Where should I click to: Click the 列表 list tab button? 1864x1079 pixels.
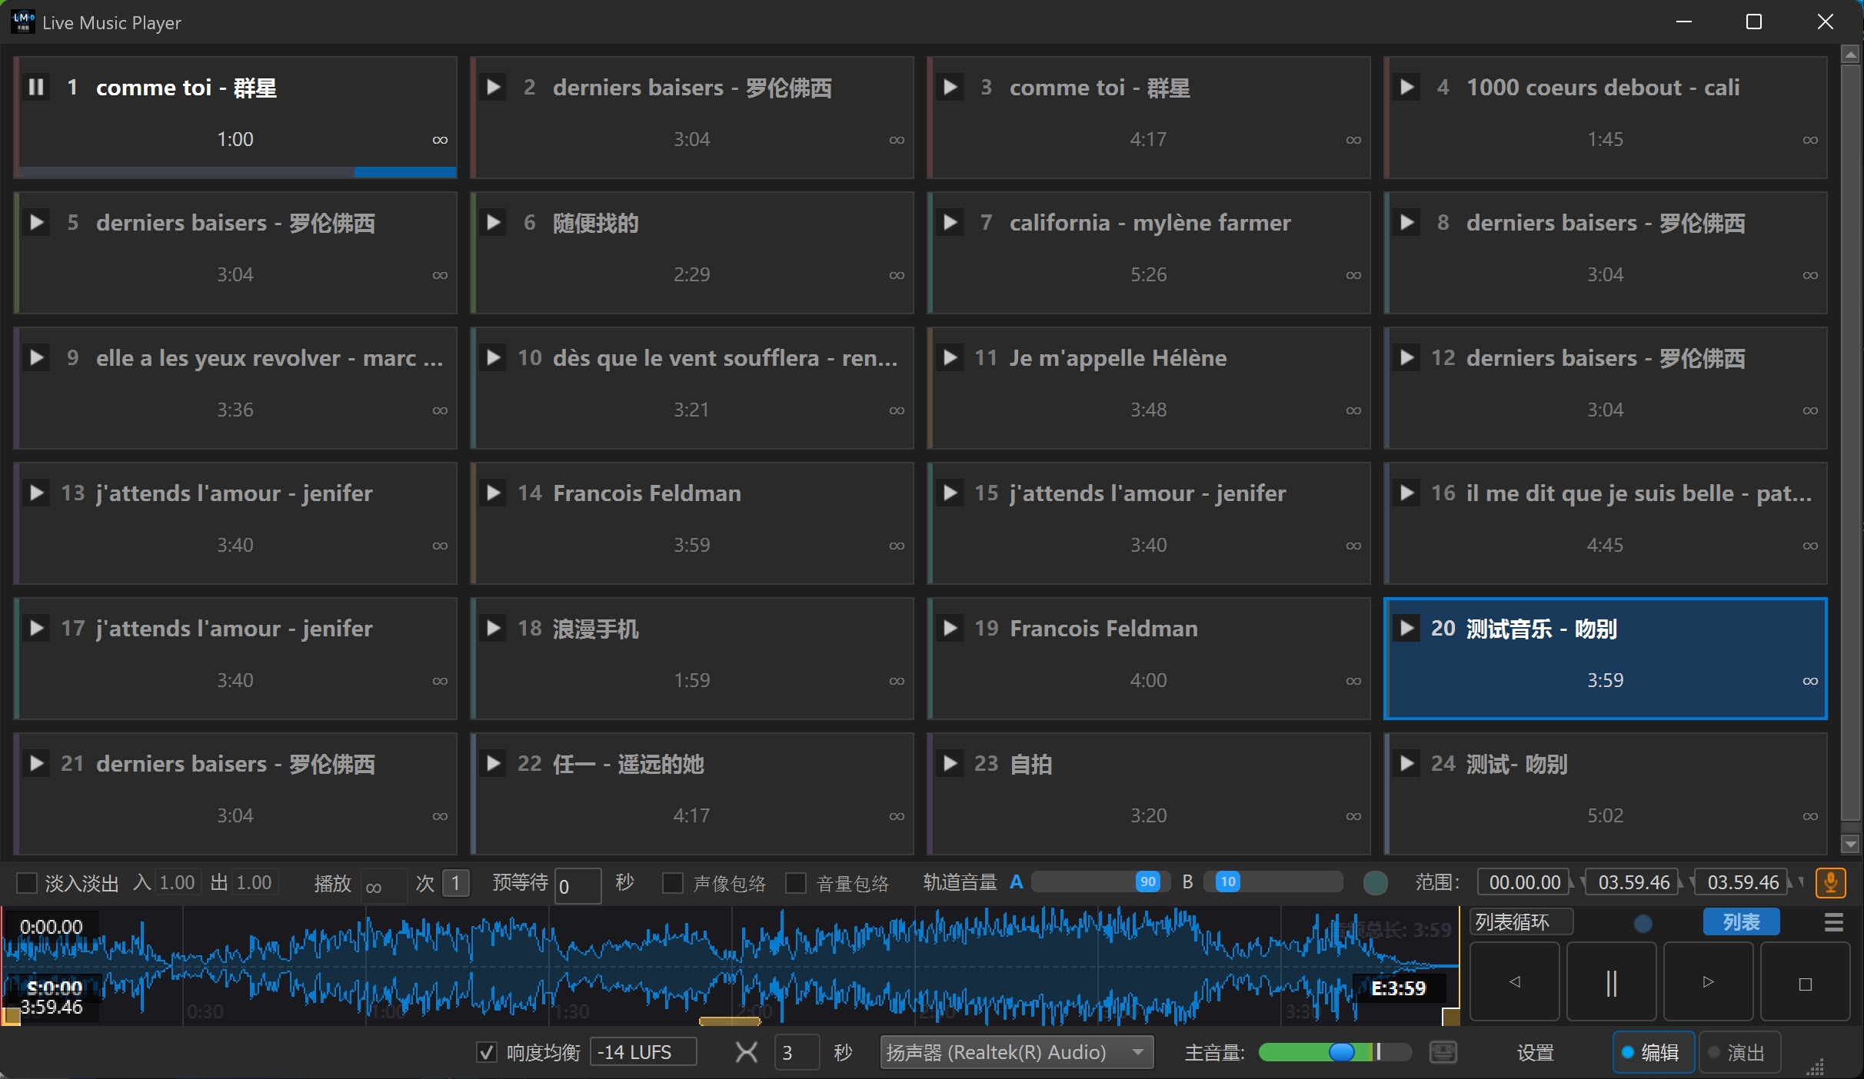1741,922
